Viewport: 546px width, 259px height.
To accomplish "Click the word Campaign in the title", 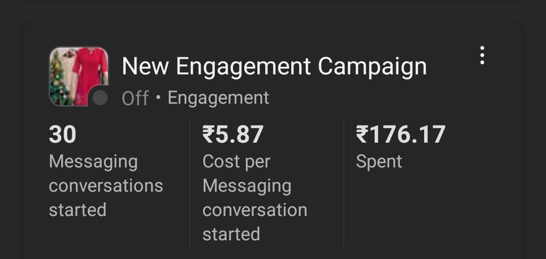I will (x=372, y=67).
